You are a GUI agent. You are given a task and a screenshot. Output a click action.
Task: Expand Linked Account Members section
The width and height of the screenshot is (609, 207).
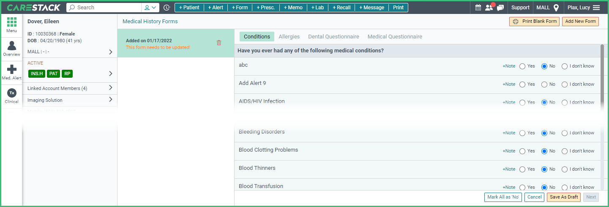[111, 88]
